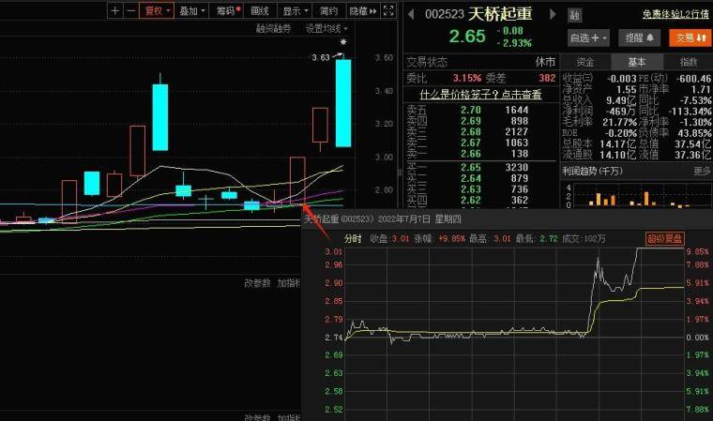
Task: Select 买四 price 2.62 row
Action: (480, 200)
